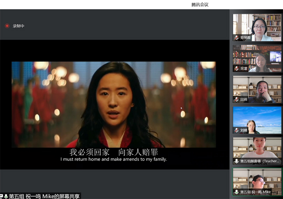Click 田莉's muted microphone icon

(x=237, y=99)
